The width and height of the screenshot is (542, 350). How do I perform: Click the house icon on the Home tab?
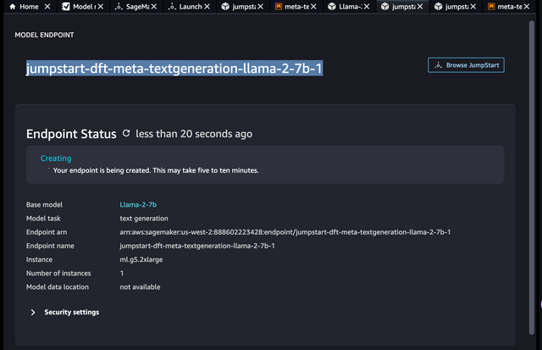point(12,7)
